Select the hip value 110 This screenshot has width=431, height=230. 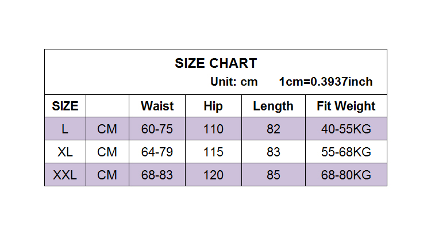213,129
